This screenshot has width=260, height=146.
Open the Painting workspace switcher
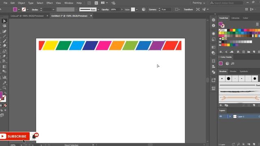point(199,3)
